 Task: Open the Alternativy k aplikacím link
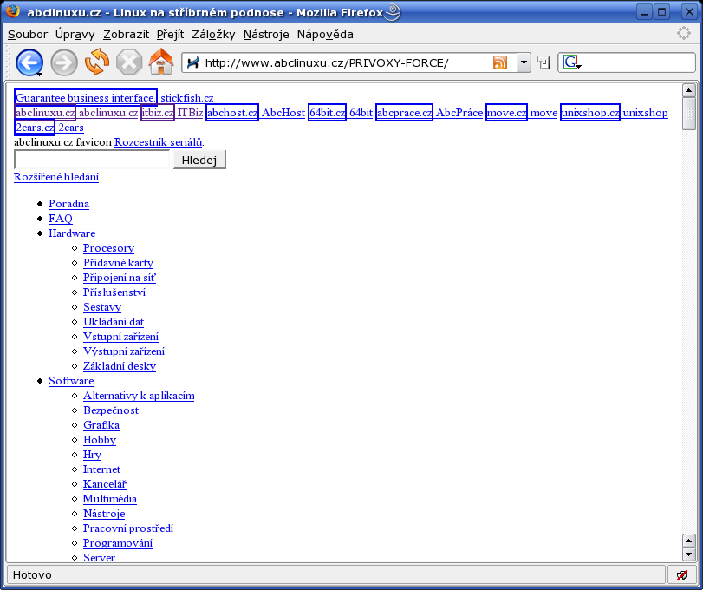(139, 396)
